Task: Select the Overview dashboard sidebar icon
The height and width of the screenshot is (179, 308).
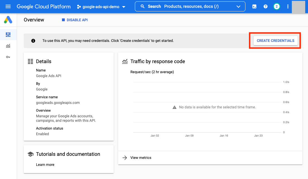Action: [8, 35]
